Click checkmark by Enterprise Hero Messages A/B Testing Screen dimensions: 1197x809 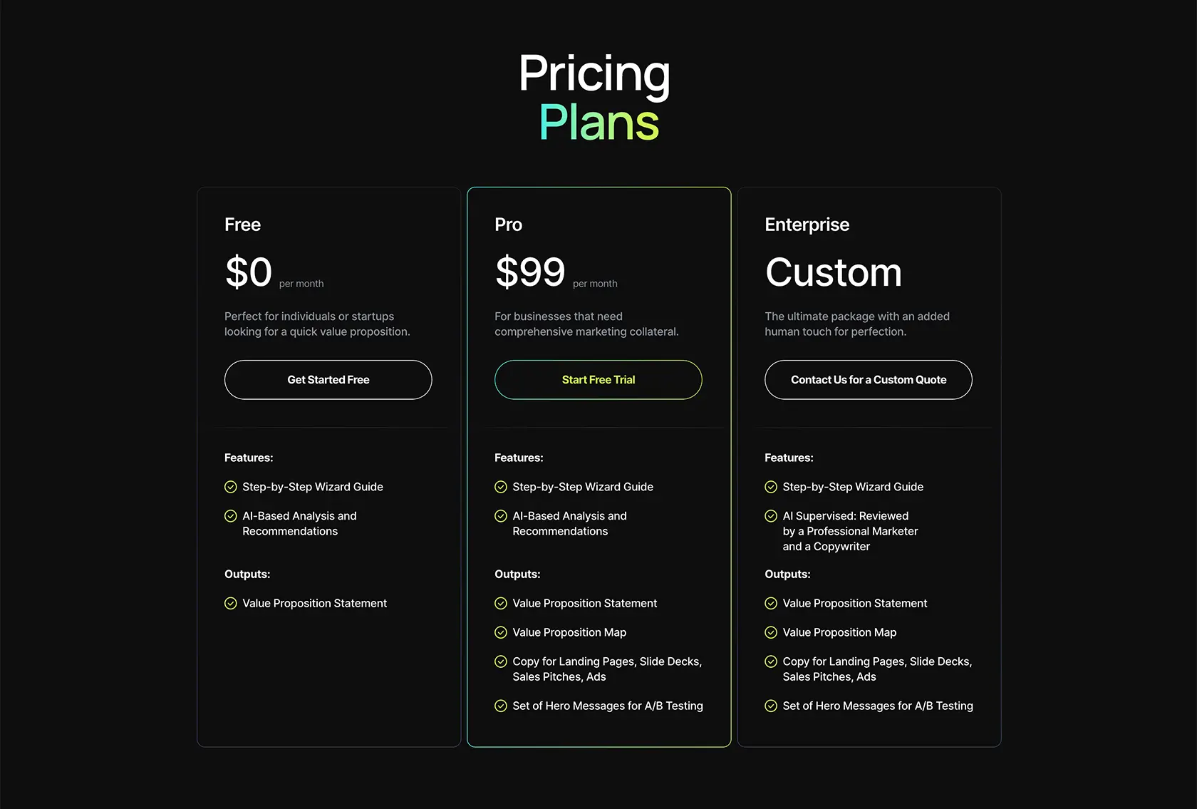771,706
